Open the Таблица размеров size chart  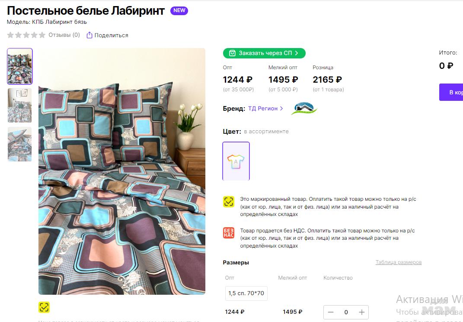398,262
